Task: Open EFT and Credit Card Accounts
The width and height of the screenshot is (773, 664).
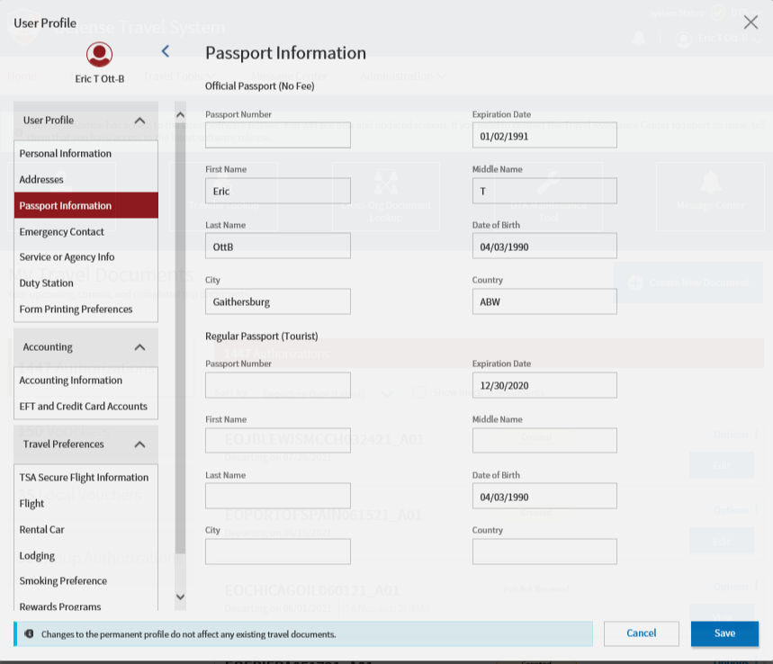Action: coord(83,407)
